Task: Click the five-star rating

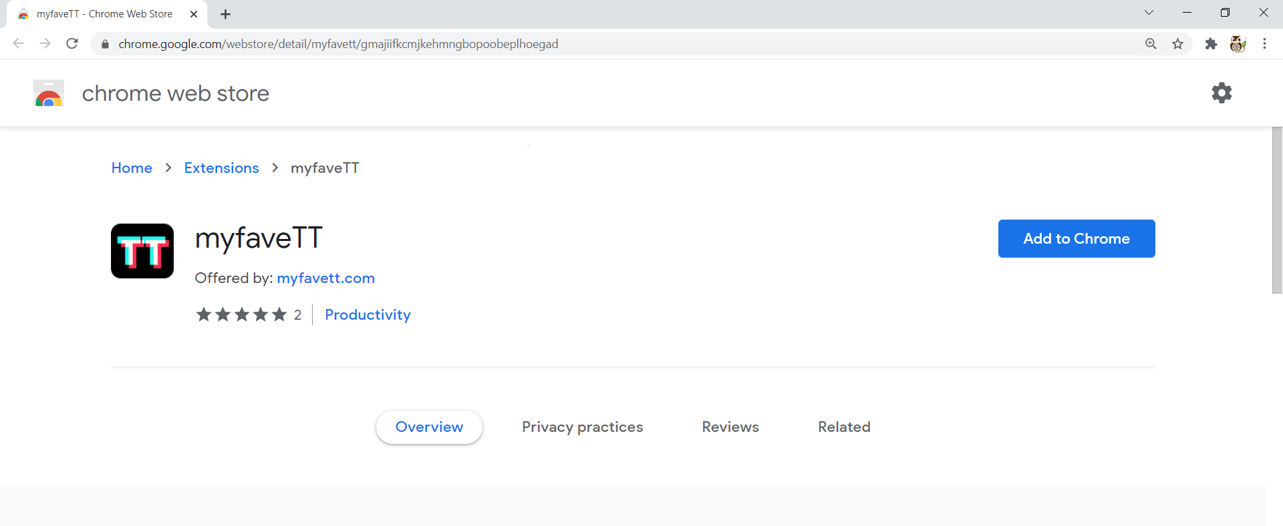Action: tap(241, 314)
